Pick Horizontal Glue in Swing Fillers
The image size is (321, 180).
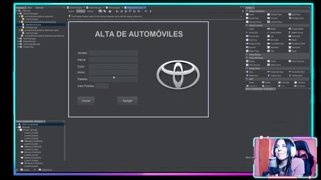tap(275, 72)
